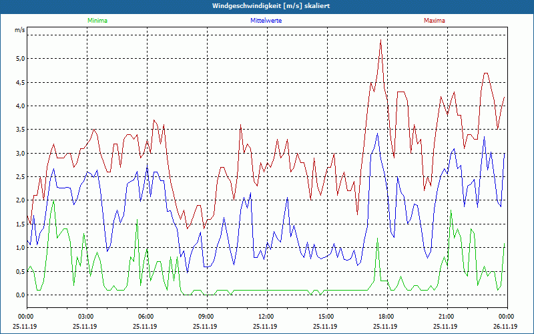Click the 21:00 time axis label

tap(447, 317)
